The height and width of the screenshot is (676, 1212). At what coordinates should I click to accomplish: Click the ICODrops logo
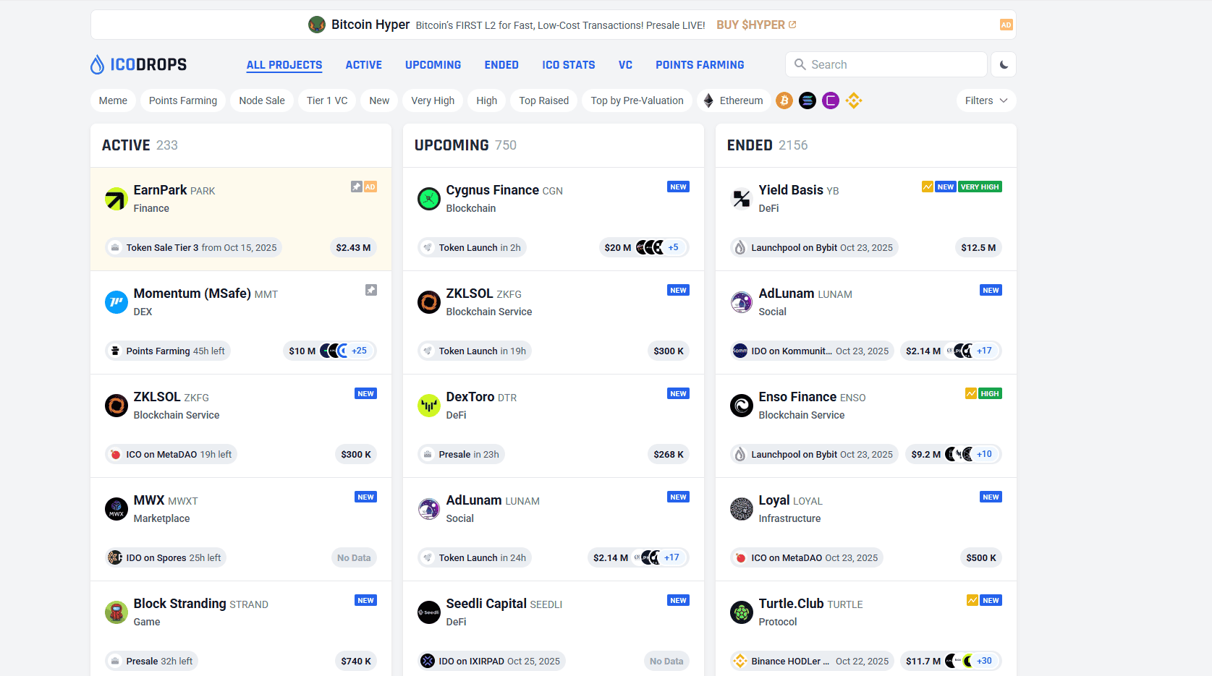point(138,64)
